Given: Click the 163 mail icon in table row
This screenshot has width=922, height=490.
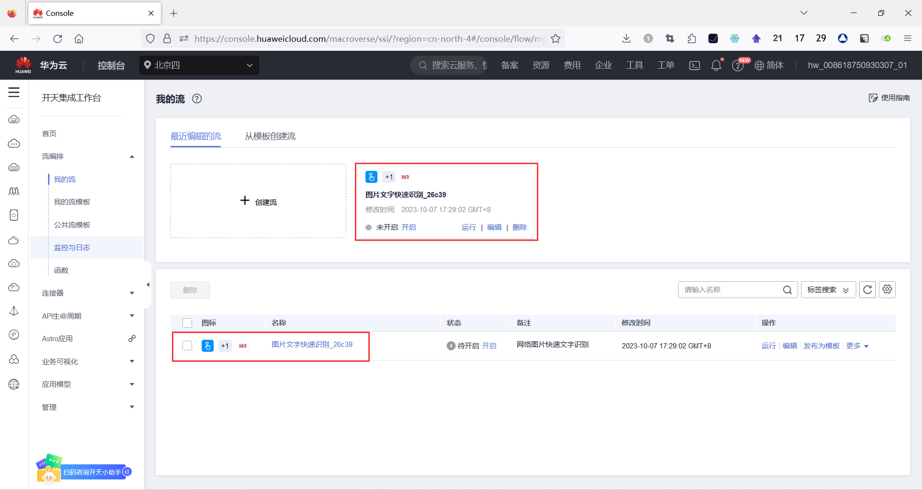Looking at the screenshot, I should [x=243, y=346].
